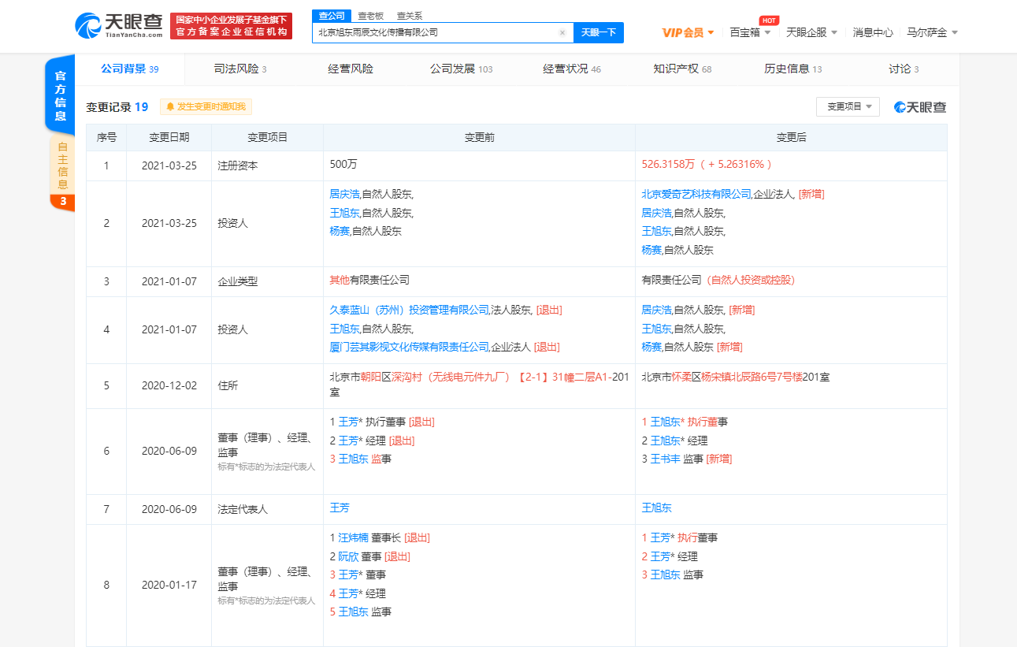
Task: Open the 马尔萨金 user account menu
Action: 932,32
